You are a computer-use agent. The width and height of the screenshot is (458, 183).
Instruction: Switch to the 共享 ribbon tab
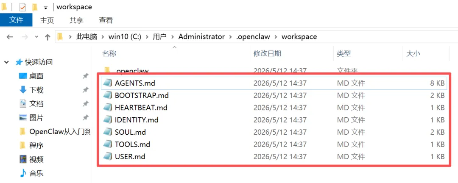76,20
